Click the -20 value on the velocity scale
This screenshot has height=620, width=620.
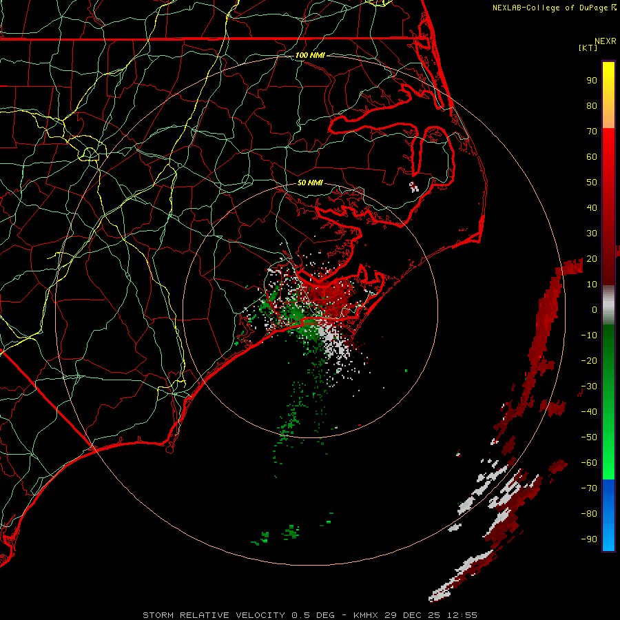(589, 361)
